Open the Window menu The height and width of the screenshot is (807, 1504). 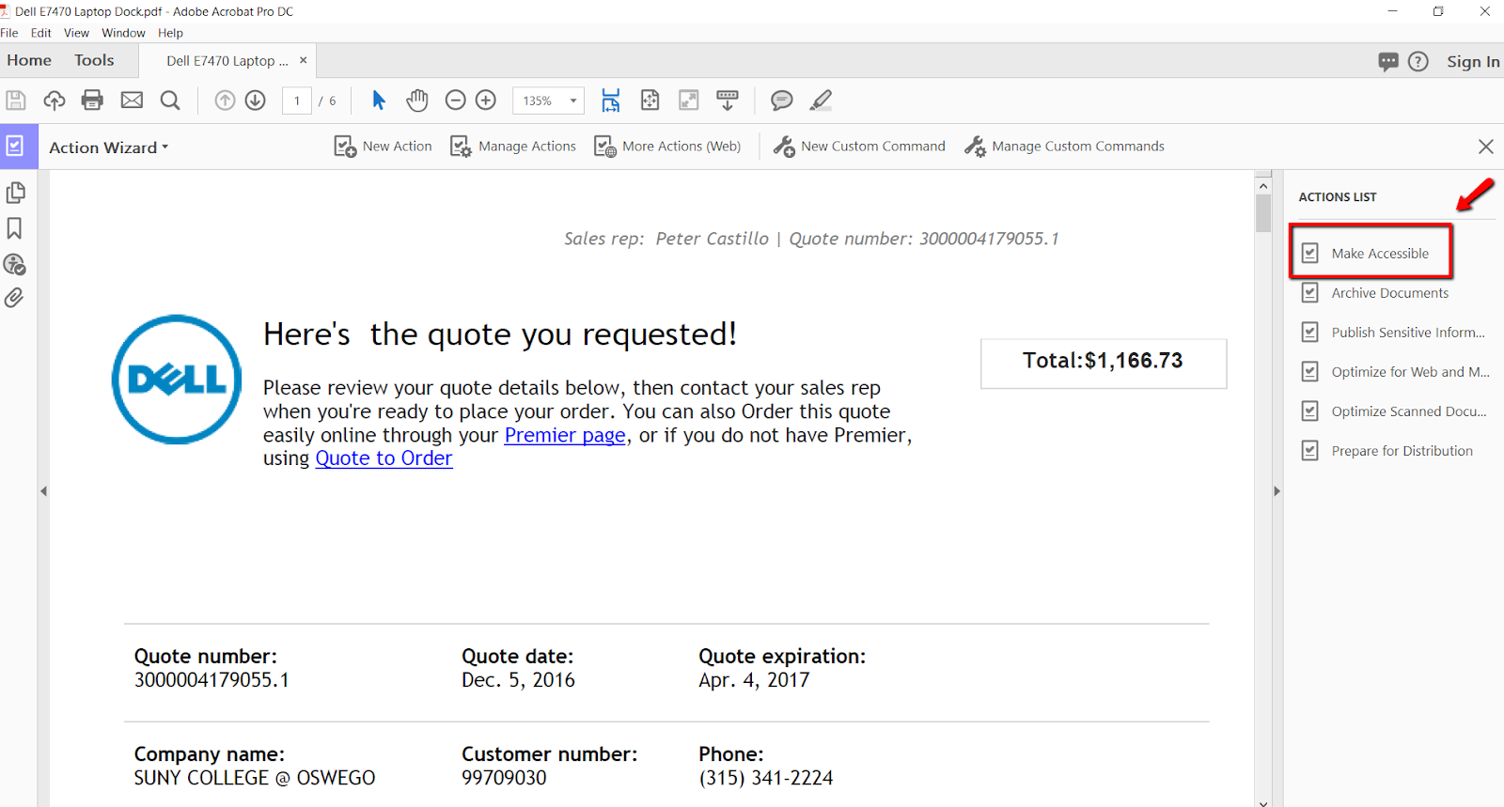point(124,33)
